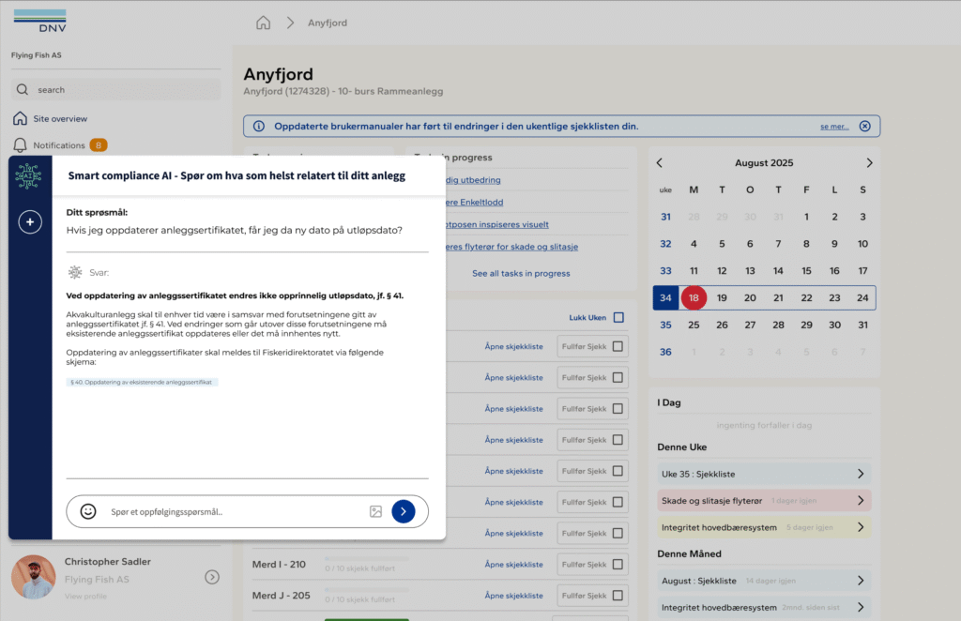
Task: Open emoji picker in chat input
Action: pyautogui.click(x=88, y=511)
